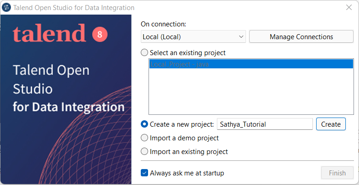Click the Talend Open Studio splash heading
Screen dimensions: 359x185
pyautogui.click(x=51, y=79)
